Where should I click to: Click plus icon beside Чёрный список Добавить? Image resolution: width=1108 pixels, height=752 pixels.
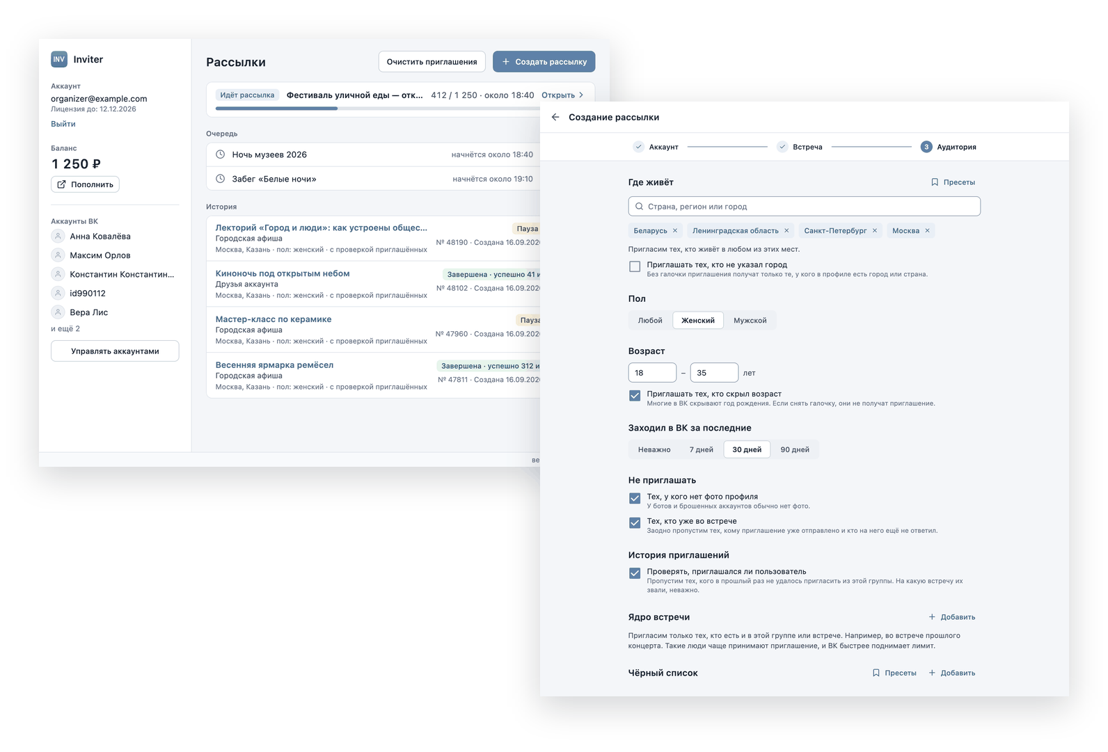point(932,673)
